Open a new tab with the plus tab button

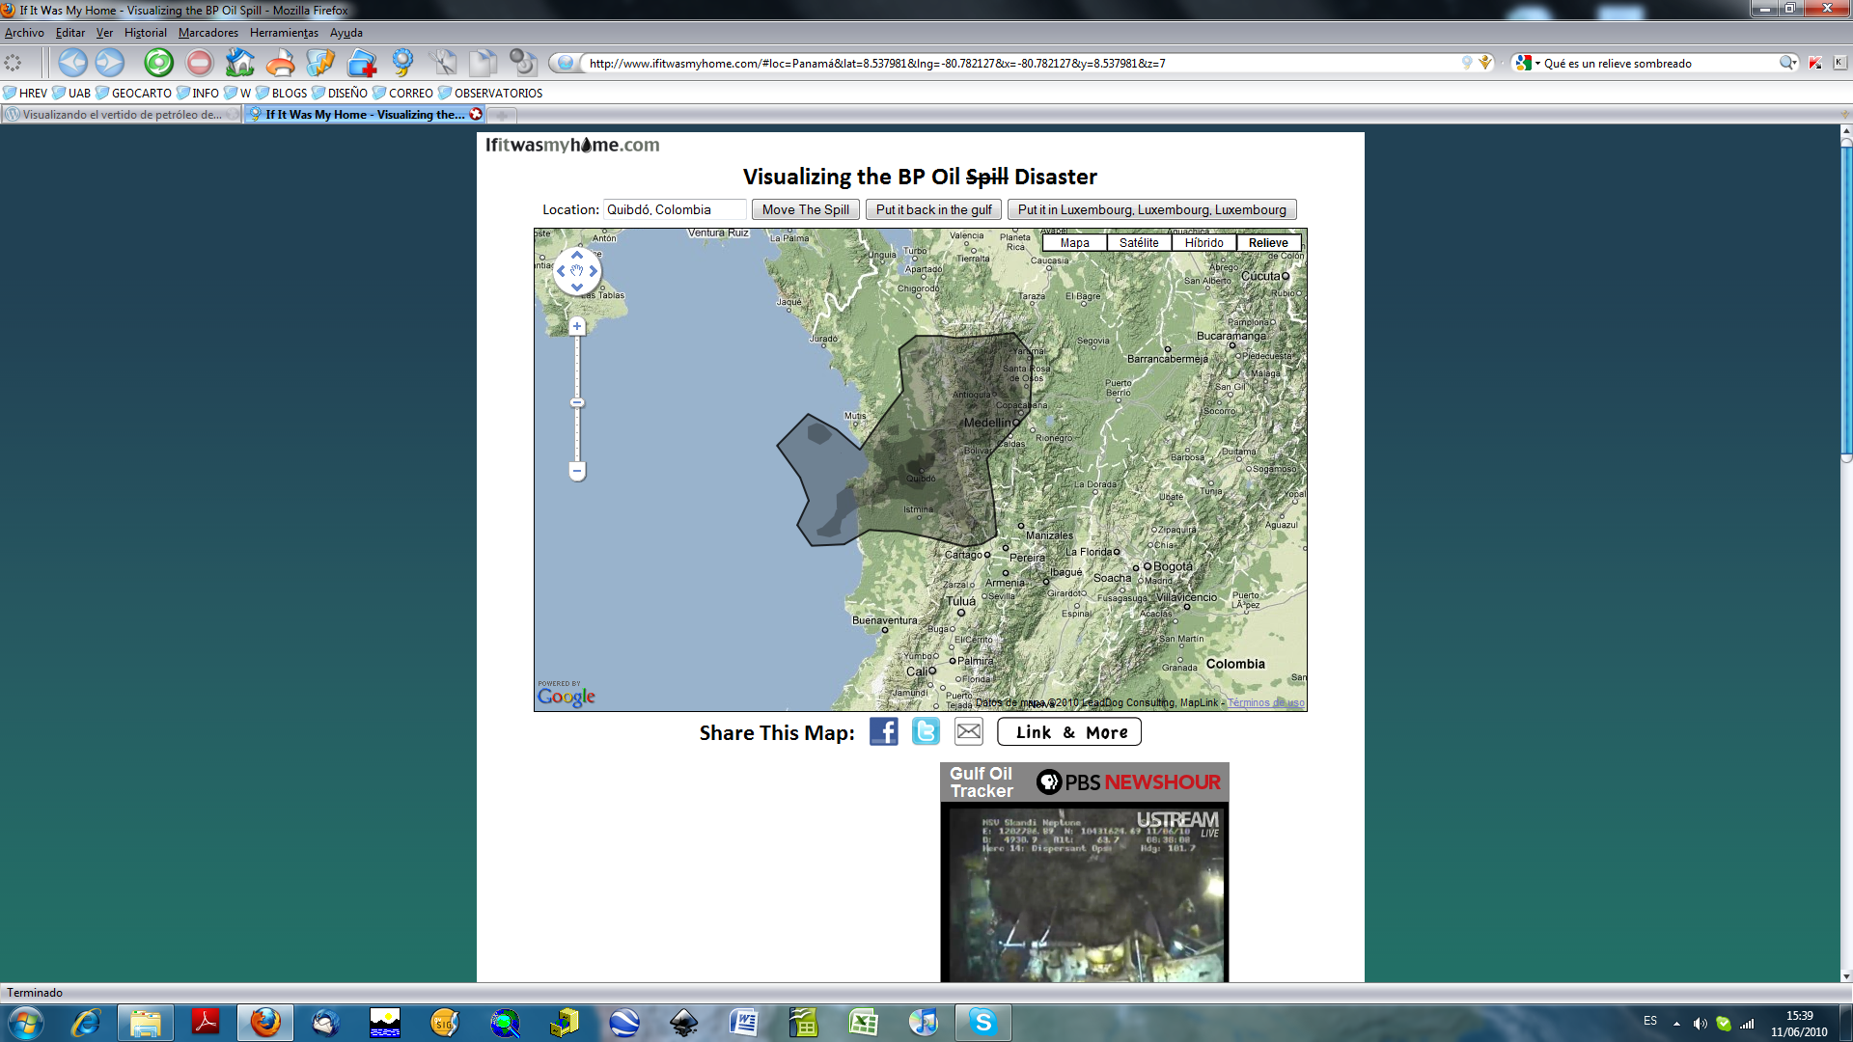[x=502, y=115]
